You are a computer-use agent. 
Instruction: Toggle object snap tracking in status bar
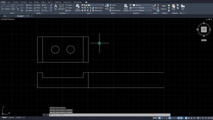click(x=179, y=118)
